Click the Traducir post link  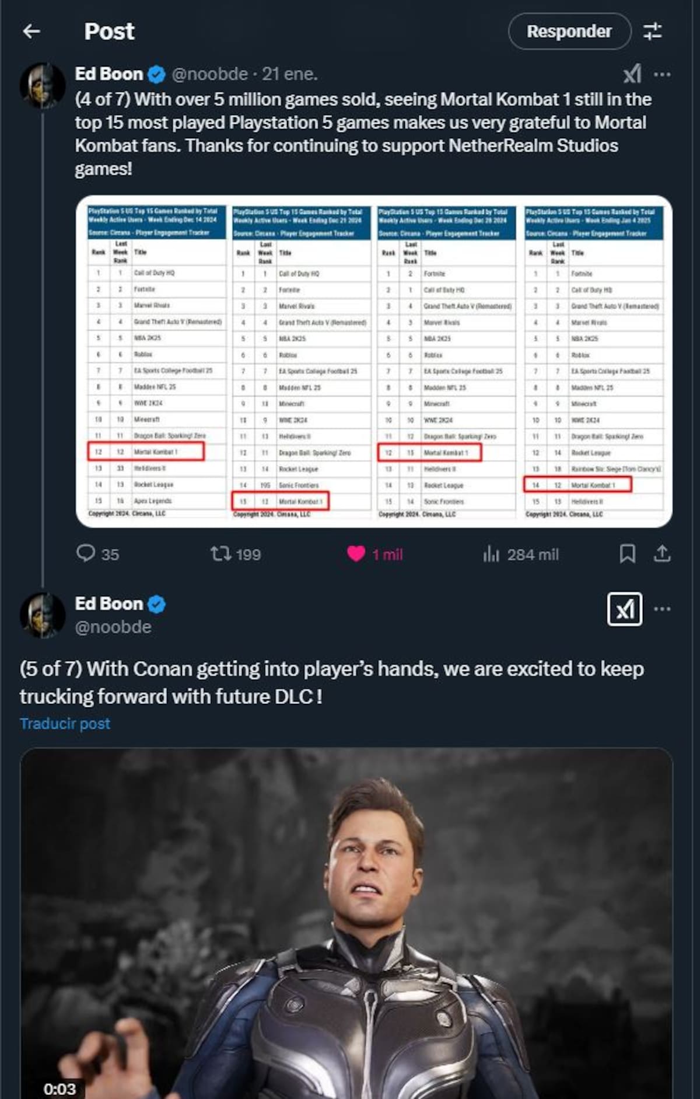coord(65,724)
